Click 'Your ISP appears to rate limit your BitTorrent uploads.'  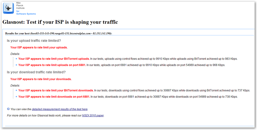pos(54,59)
